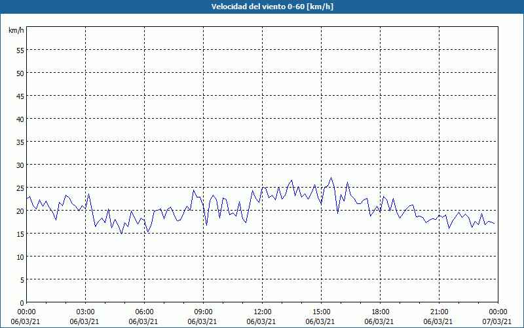The height and width of the screenshot is (328, 524).
Task: Click the y-axis value 30
Action: [x=20, y=165]
